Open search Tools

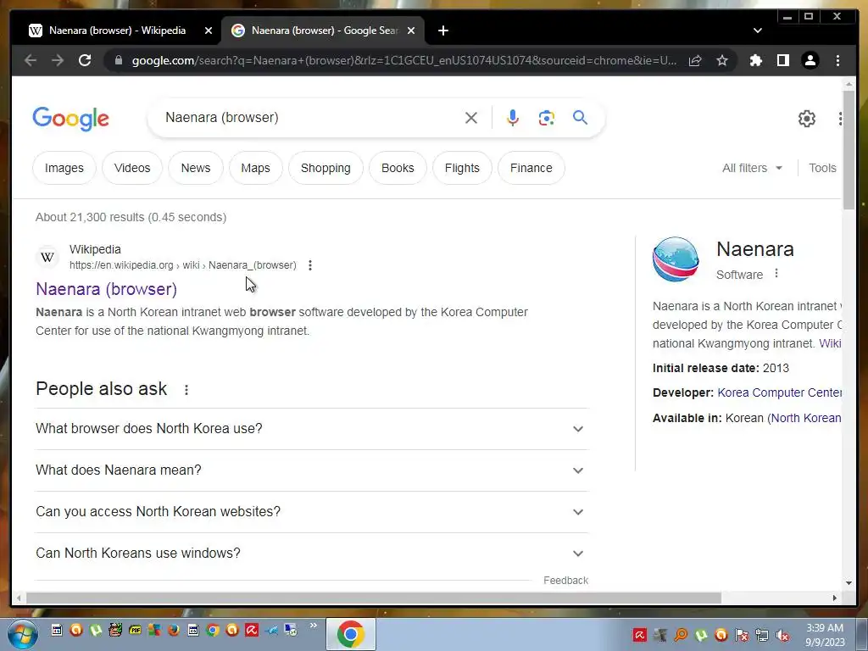coord(822,168)
